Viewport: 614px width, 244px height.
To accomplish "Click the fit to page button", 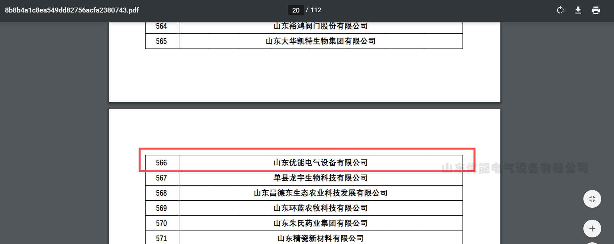I will click(592, 199).
